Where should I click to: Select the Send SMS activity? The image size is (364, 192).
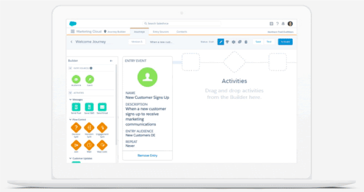pyautogui.click(x=89, y=107)
